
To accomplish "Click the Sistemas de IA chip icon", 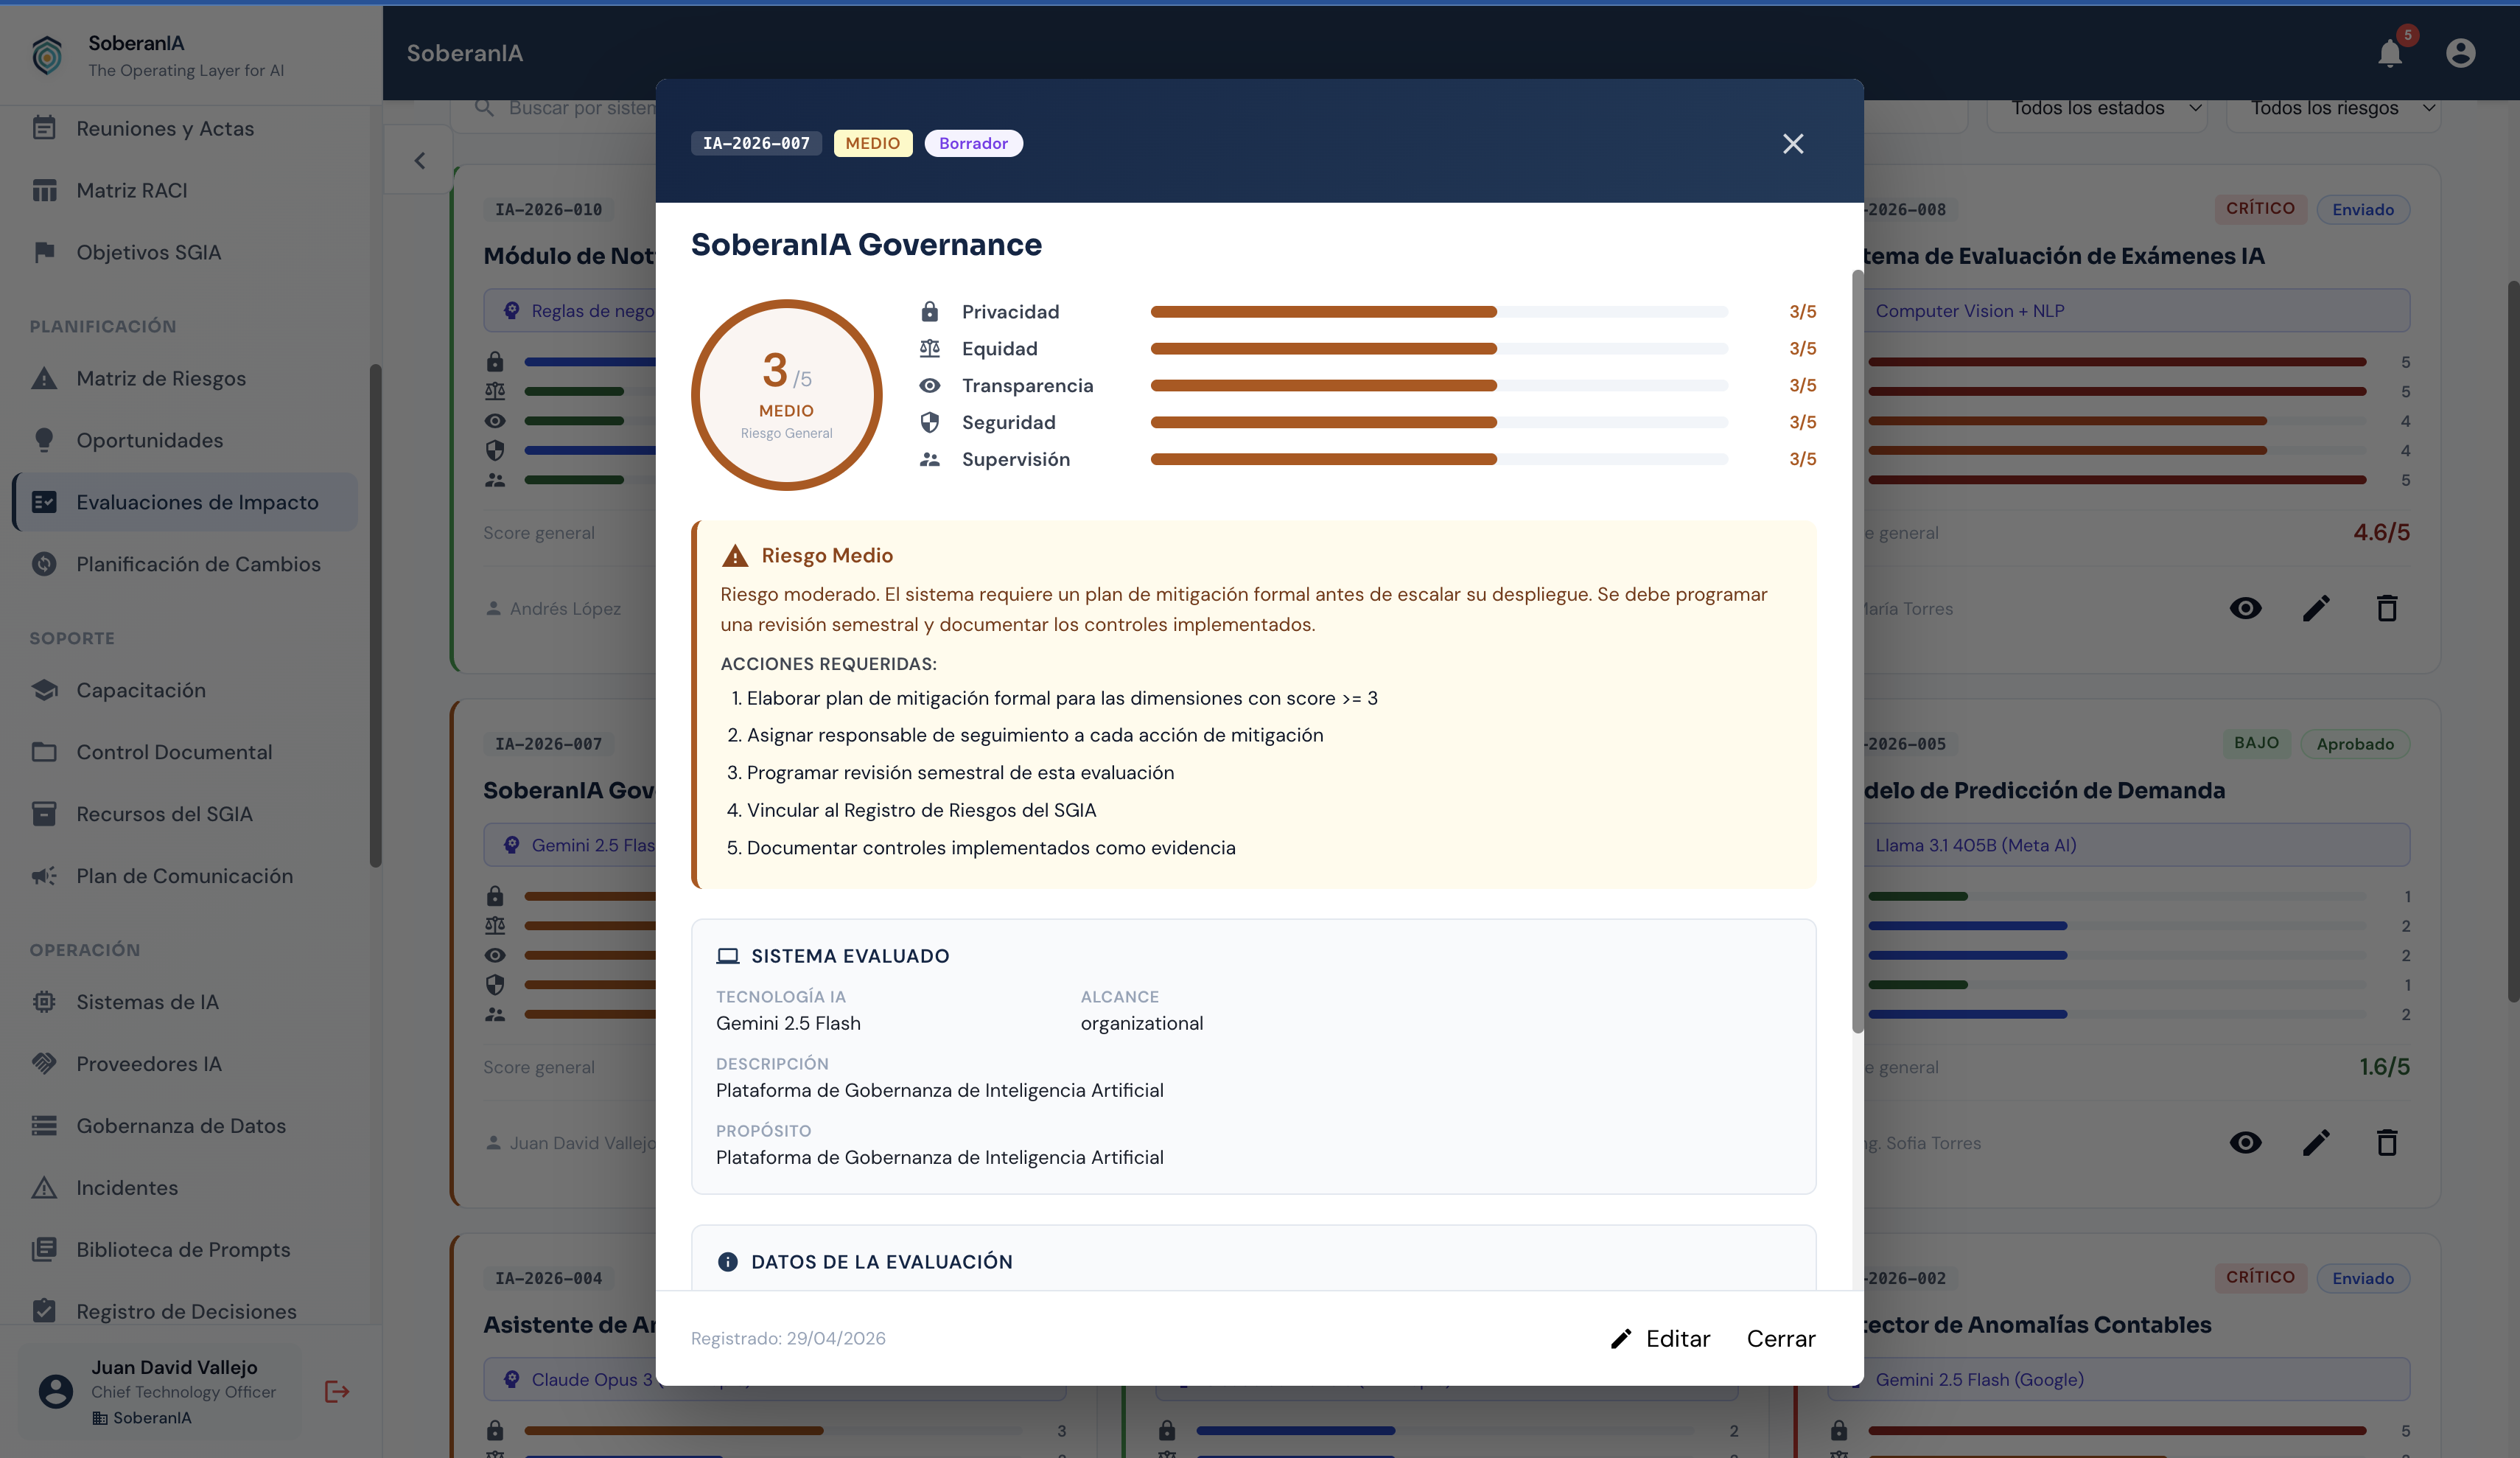I will point(44,1002).
